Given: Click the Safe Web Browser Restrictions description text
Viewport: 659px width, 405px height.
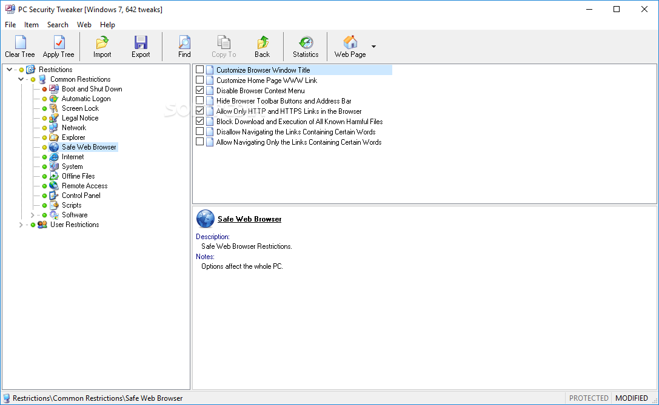Looking at the screenshot, I should click(247, 246).
